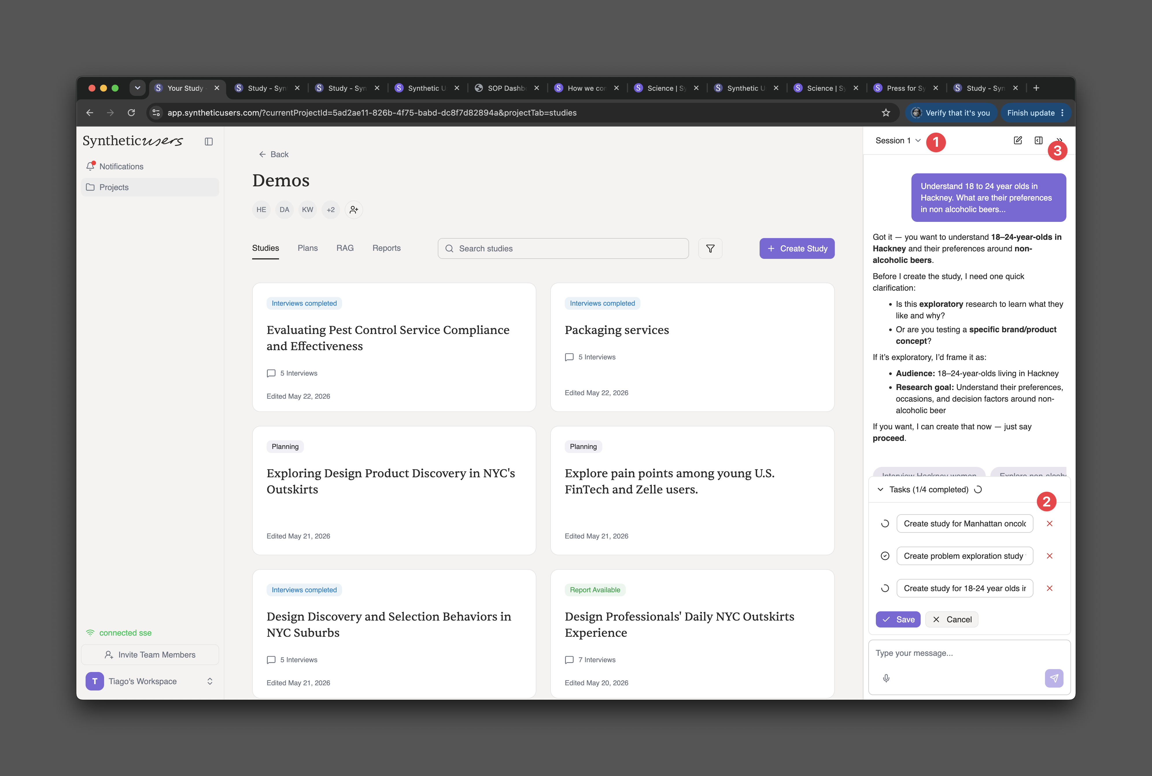This screenshot has width=1152, height=776.
Task: Select the DA member avatar
Action: point(284,210)
